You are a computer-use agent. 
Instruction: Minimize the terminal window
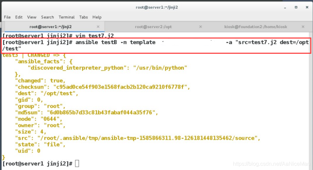pyautogui.click(x=285, y=7)
